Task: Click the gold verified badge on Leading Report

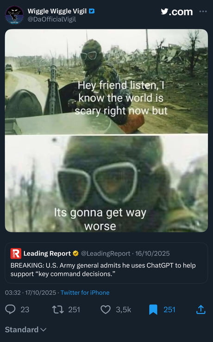Action: tap(75, 254)
